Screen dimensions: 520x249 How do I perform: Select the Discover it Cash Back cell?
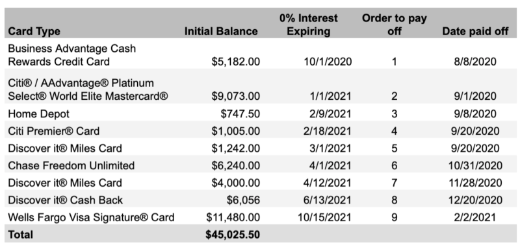coord(66,200)
